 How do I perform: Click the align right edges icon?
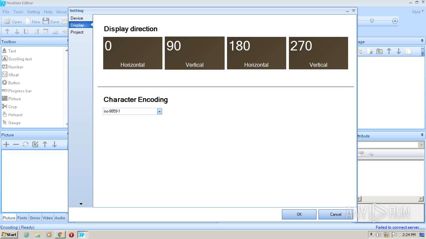point(36,32)
